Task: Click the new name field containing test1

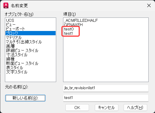Action: tap(106, 98)
